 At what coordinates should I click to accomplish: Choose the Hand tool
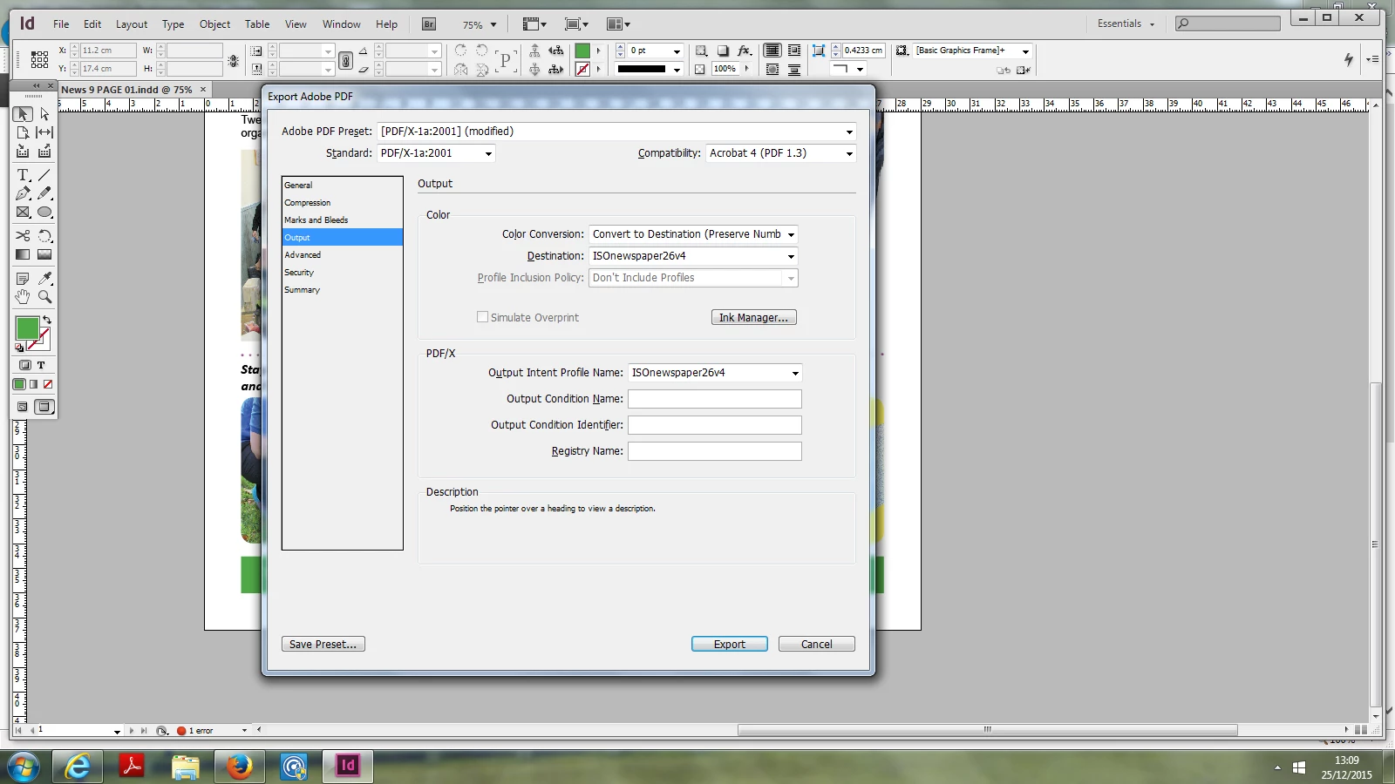pos(24,297)
